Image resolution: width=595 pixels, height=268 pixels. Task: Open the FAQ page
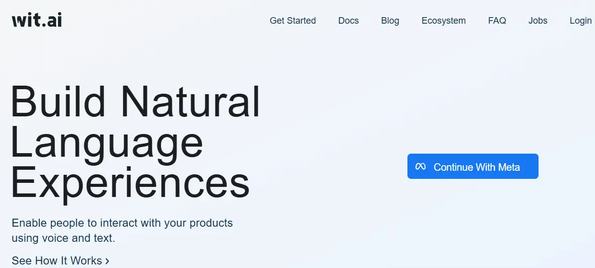click(x=497, y=21)
